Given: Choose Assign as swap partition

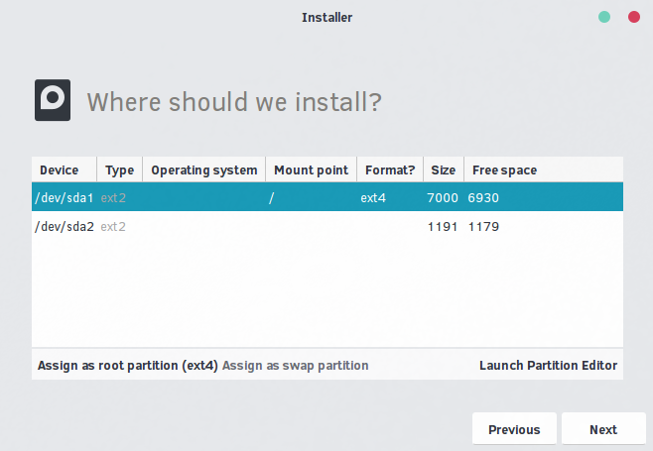Looking at the screenshot, I should click(x=296, y=366).
